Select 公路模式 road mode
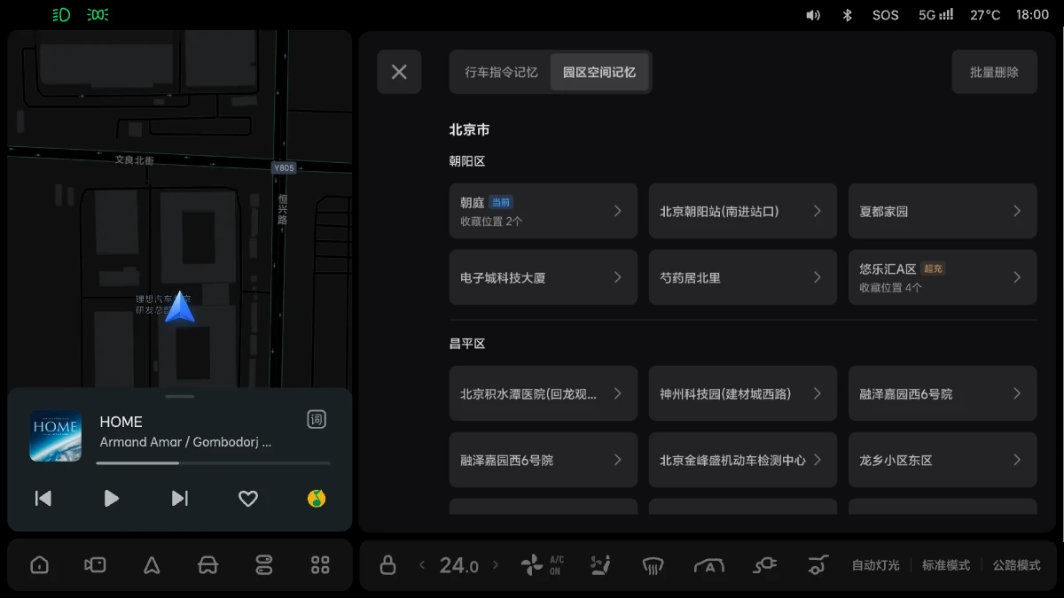This screenshot has height=598, width=1064. pos(1016,565)
